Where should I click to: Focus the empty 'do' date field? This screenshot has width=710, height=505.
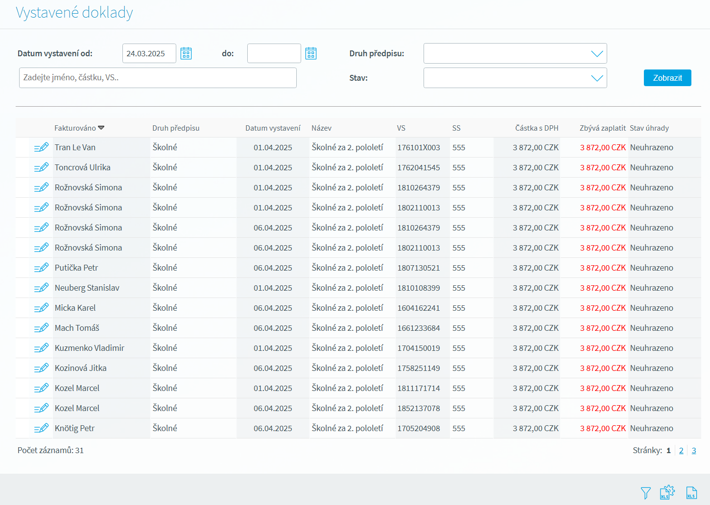pyautogui.click(x=274, y=53)
